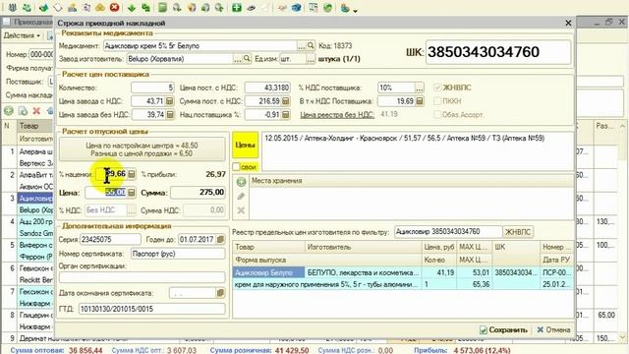The width and height of the screenshot is (629, 354).
Task: Open calculator for Нац.поставщика %
Action: 286,115
